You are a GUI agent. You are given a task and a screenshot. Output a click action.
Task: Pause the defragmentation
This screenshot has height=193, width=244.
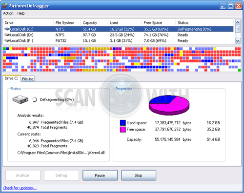[x=100, y=175]
